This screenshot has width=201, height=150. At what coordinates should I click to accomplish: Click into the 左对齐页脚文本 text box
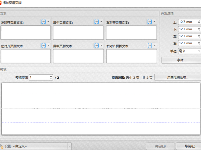tap(26, 56)
